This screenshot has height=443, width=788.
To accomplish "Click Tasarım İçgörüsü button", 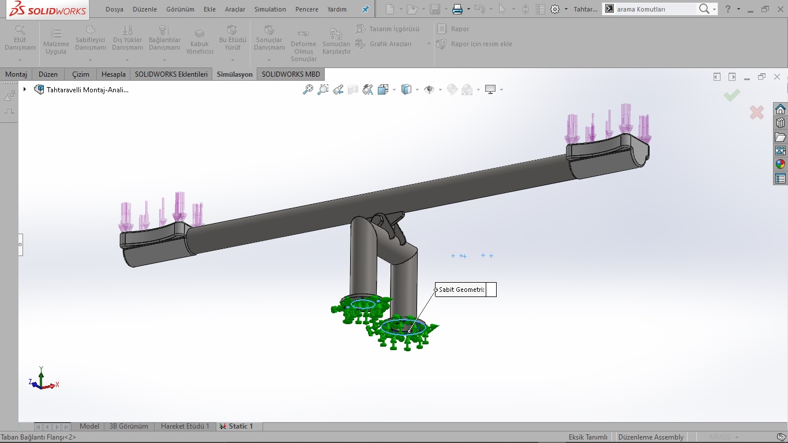I will point(388,29).
